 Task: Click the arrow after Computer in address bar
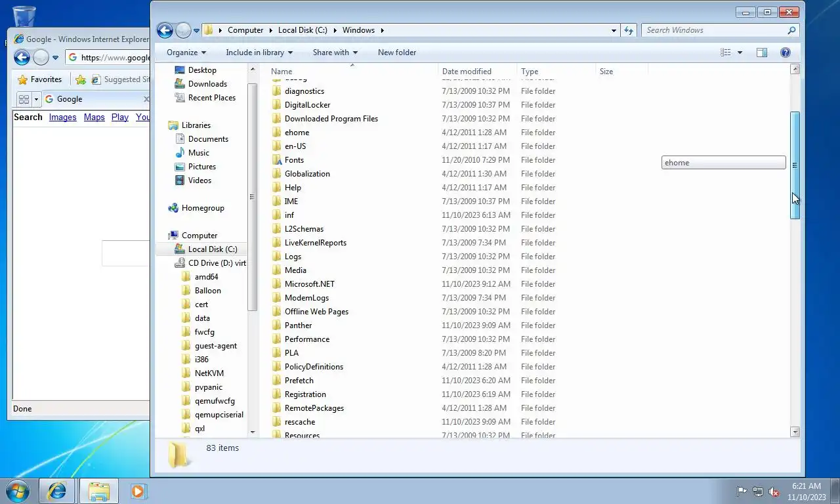[x=270, y=30]
